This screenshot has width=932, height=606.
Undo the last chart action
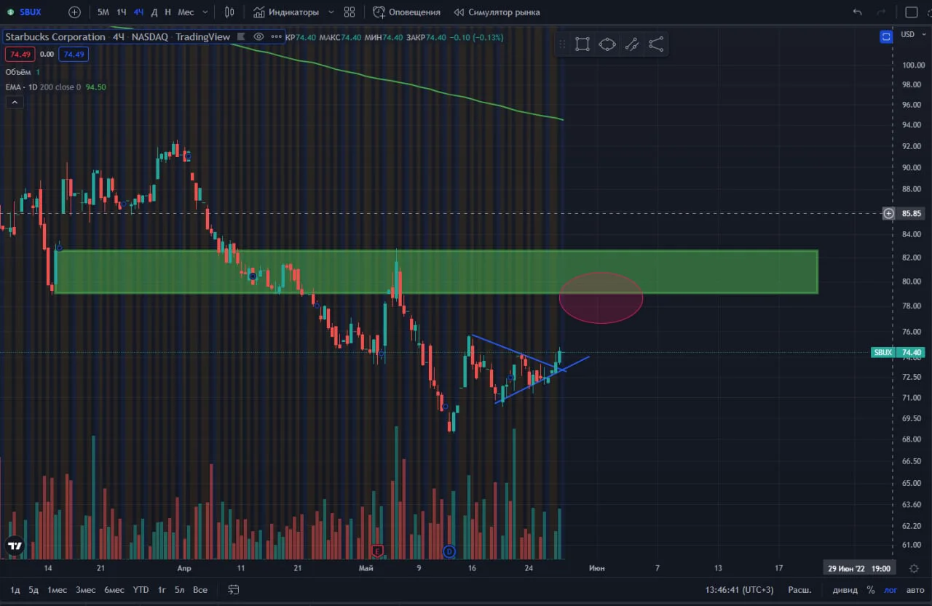tap(858, 12)
